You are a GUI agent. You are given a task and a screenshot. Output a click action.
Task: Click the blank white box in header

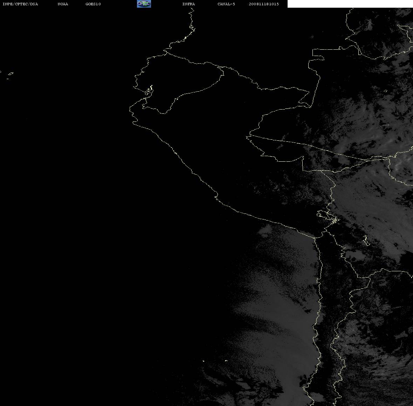[x=350, y=4]
